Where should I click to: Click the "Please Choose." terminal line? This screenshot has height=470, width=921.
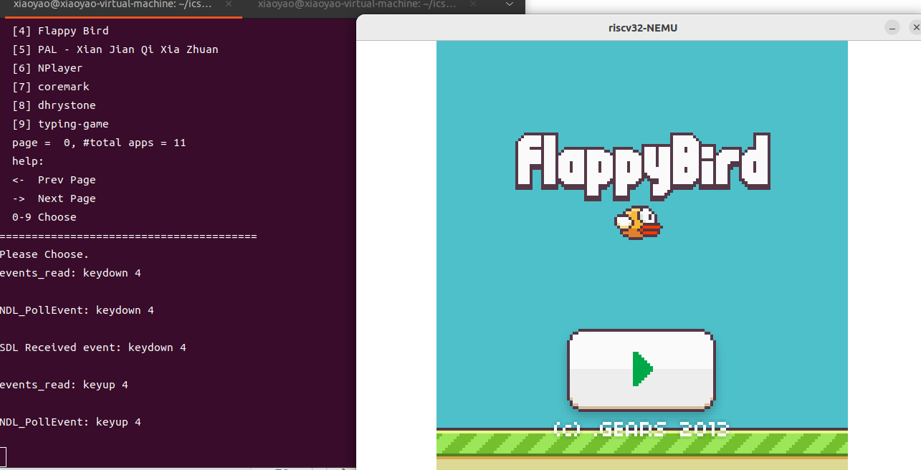coord(44,254)
